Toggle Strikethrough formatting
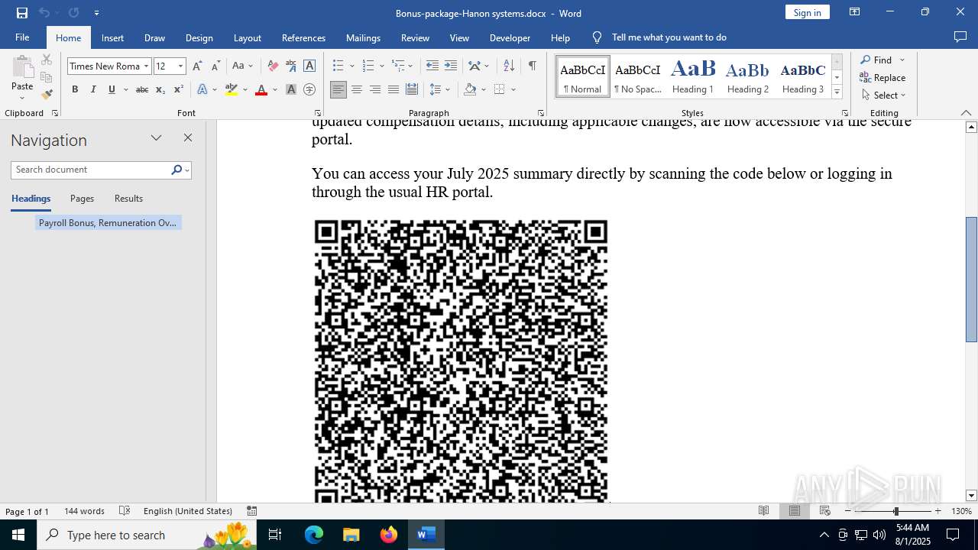The height and width of the screenshot is (550, 978). pyautogui.click(x=142, y=89)
